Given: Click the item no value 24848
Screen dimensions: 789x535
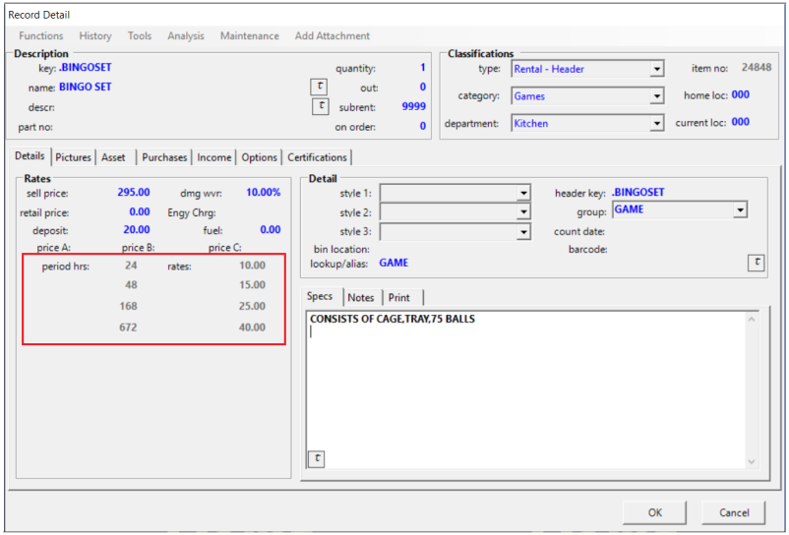Looking at the screenshot, I should (x=757, y=68).
